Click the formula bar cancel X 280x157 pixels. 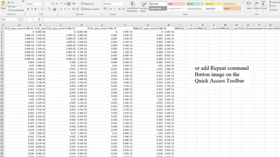[26, 19]
